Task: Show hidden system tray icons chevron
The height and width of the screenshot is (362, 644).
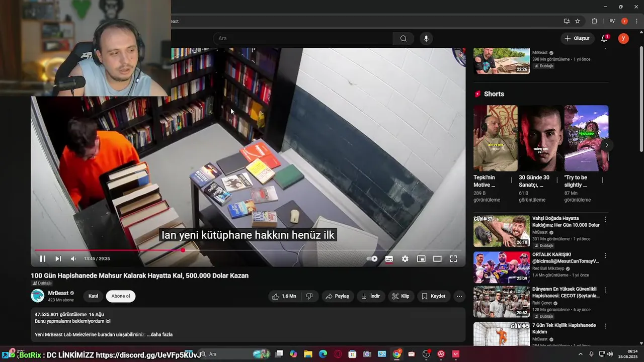Action: pos(581,354)
